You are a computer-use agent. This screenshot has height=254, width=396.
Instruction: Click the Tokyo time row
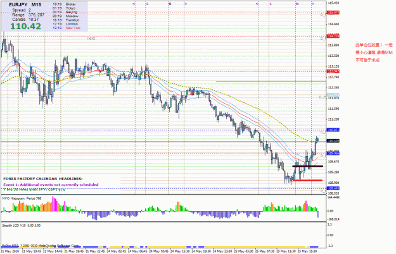coord(64,8)
